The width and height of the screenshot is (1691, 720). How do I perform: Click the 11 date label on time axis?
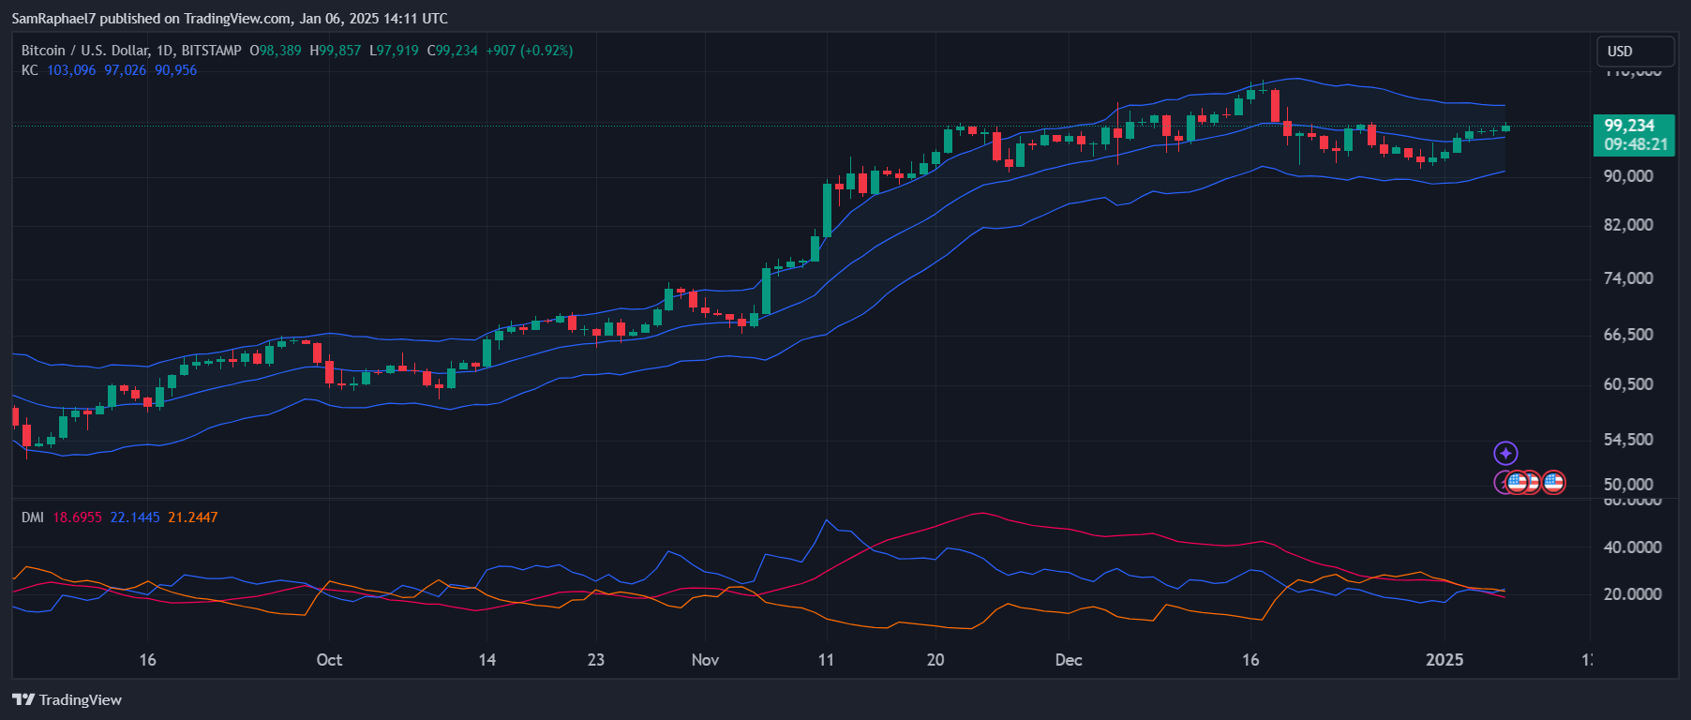[826, 660]
